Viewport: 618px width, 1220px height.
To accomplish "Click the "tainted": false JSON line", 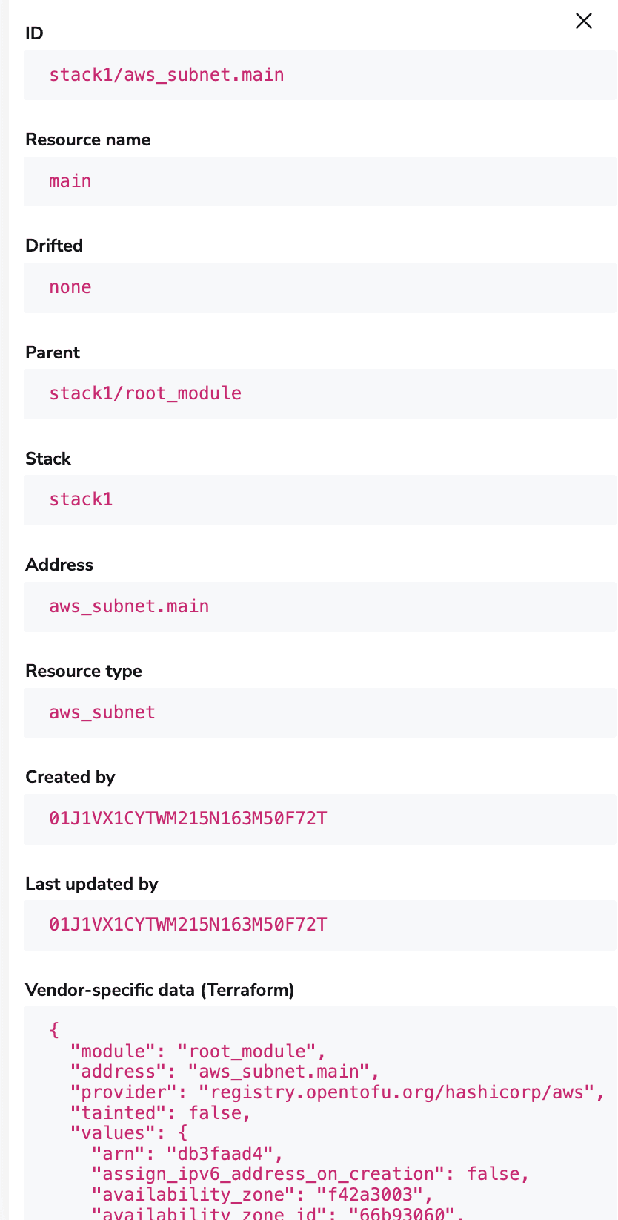I will pyautogui.click(x=161, y=1113).
